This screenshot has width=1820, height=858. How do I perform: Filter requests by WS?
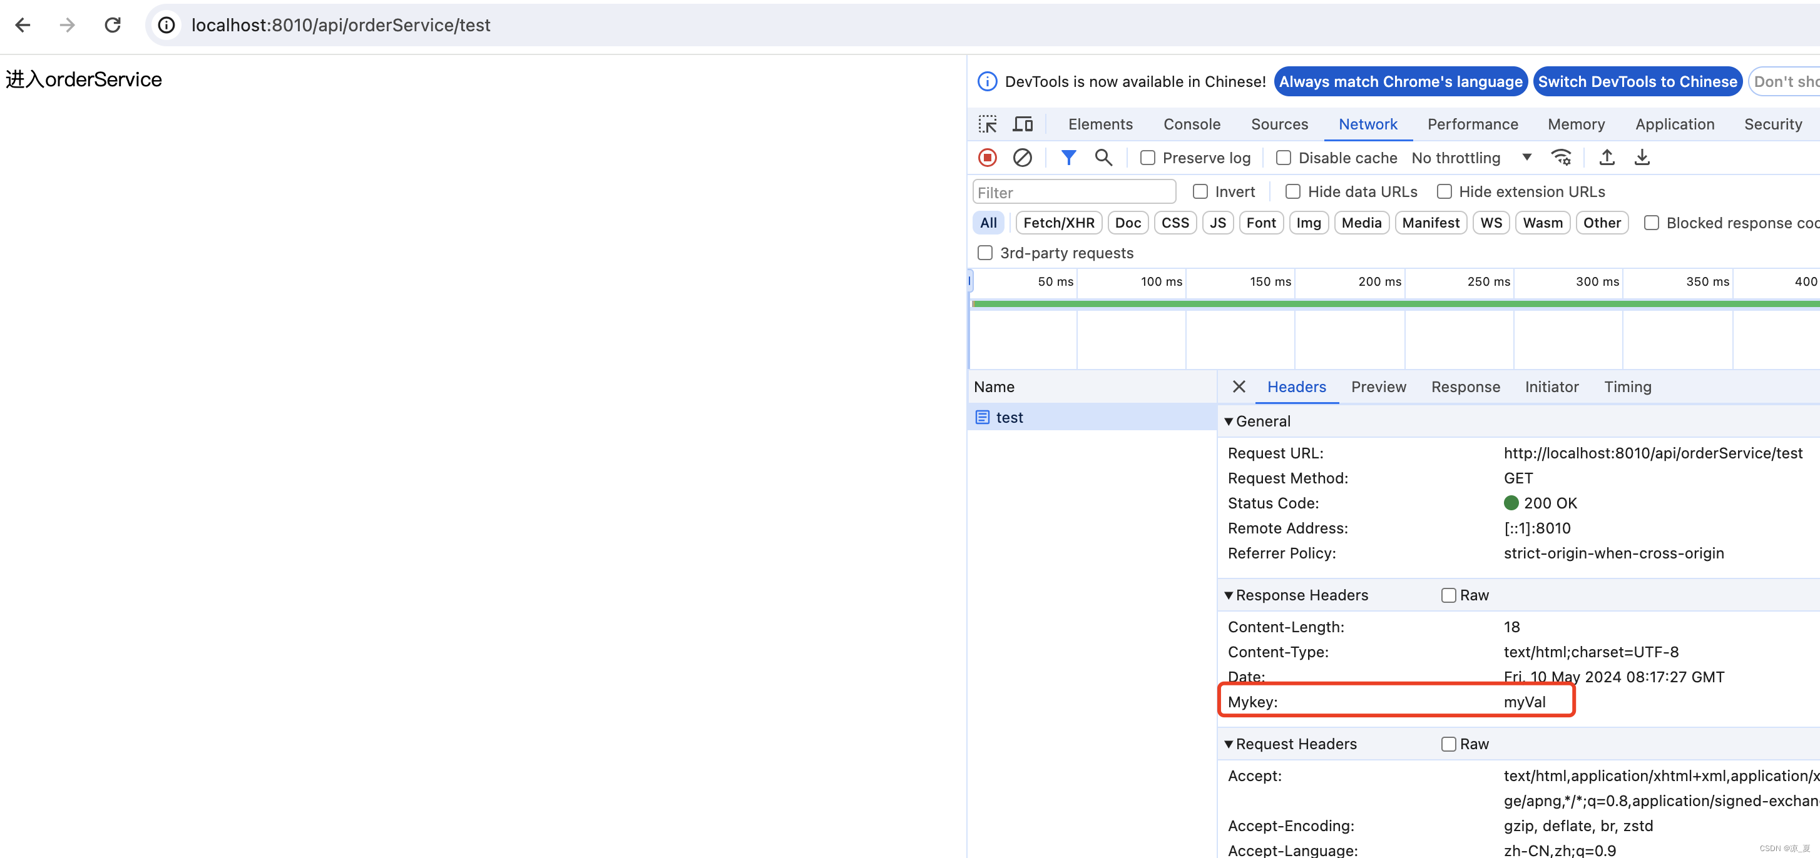point(1491,223)
